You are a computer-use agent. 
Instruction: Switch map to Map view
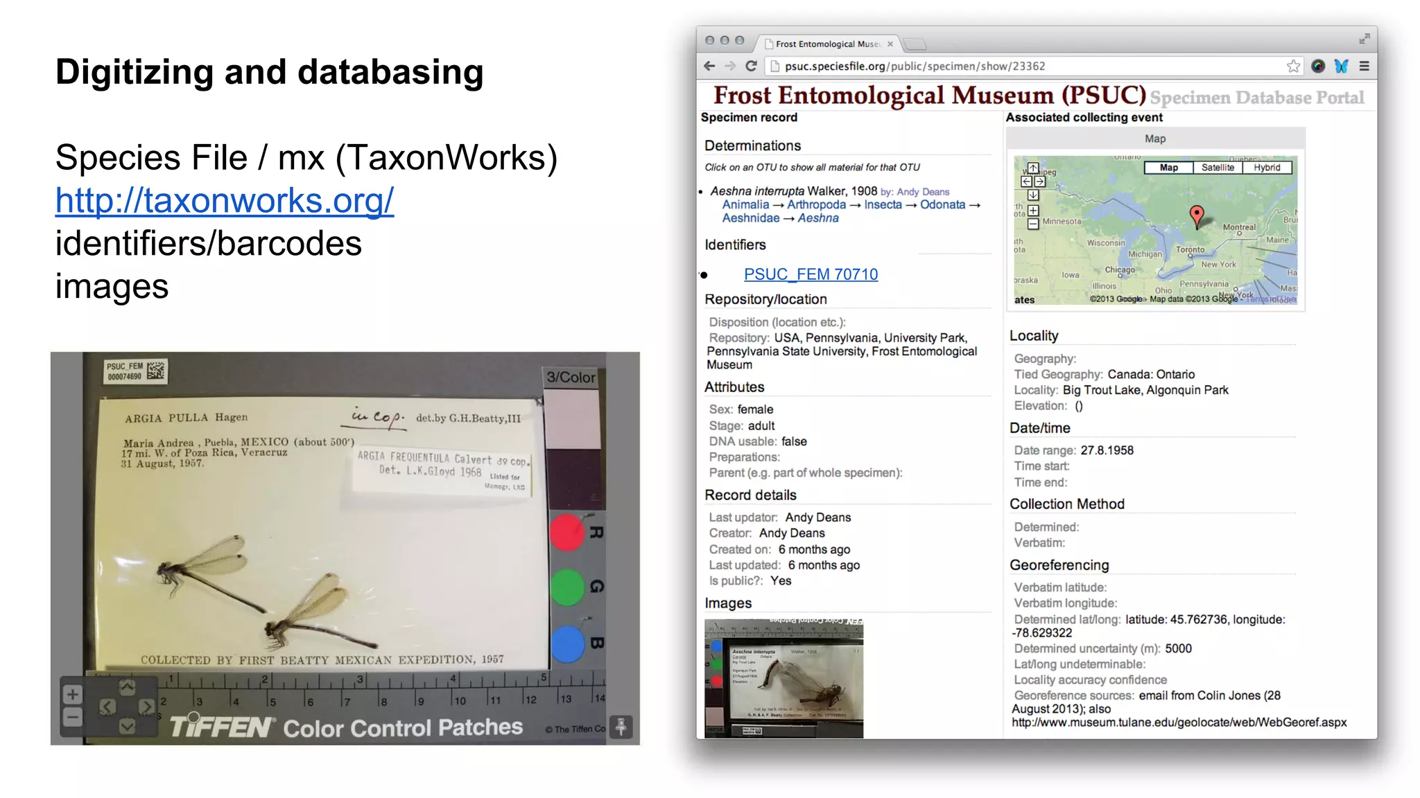tap(1168, 168)
